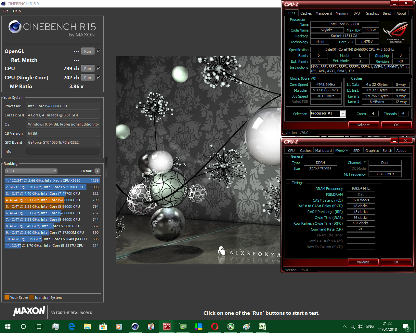The height and width of the screenshot is (333, 416).
Task: Click the DRAM Frequency 1683.4 MHz value
Action: 361,189
